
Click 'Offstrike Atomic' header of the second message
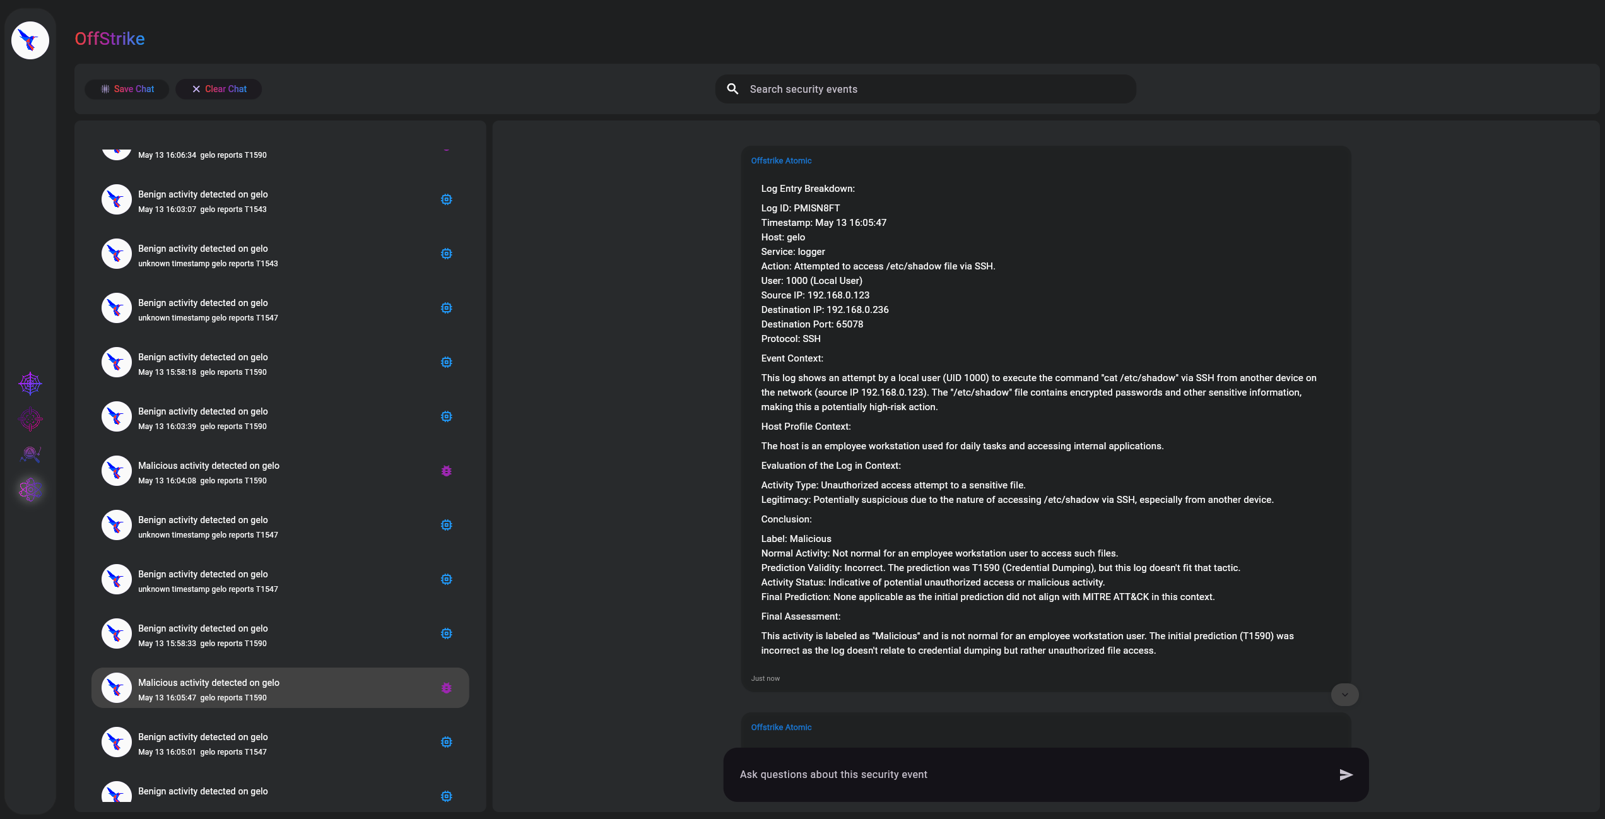(781, 728)
